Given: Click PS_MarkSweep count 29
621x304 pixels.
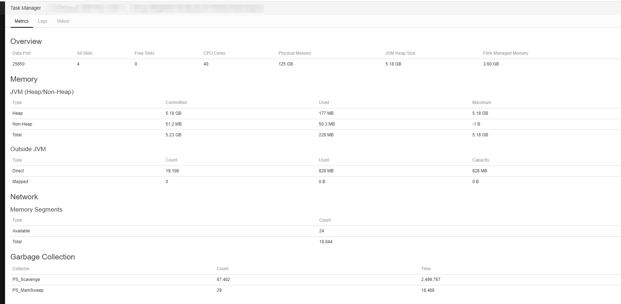Looking at the screenshot, I should (219, 290).
